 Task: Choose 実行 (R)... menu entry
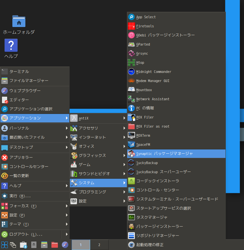pos(35,196)
